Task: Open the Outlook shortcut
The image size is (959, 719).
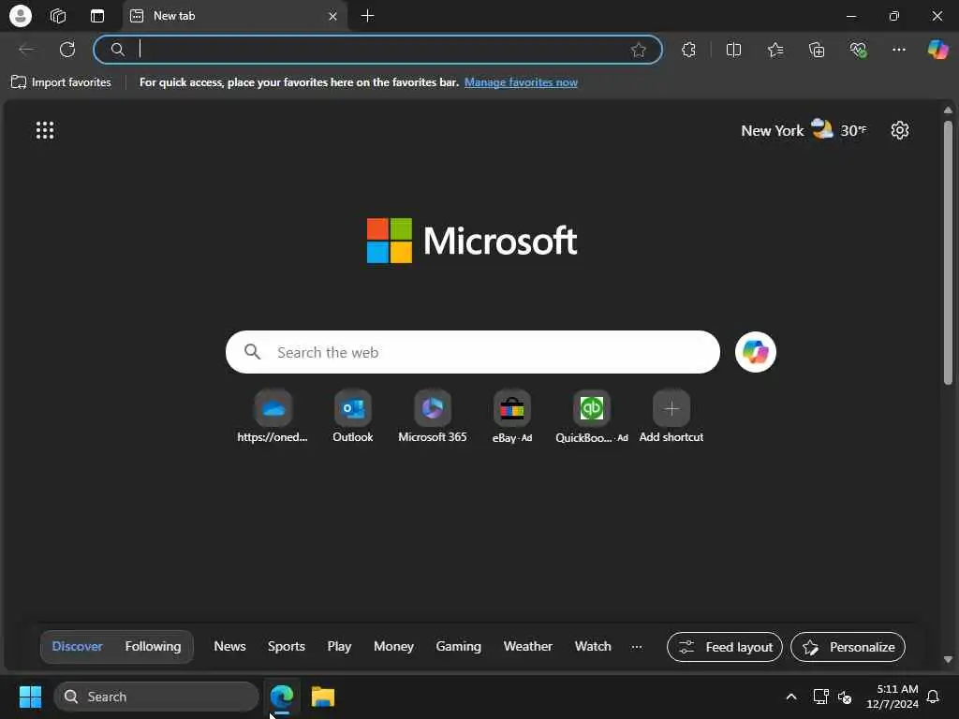Action: click(x=353, y=417)
